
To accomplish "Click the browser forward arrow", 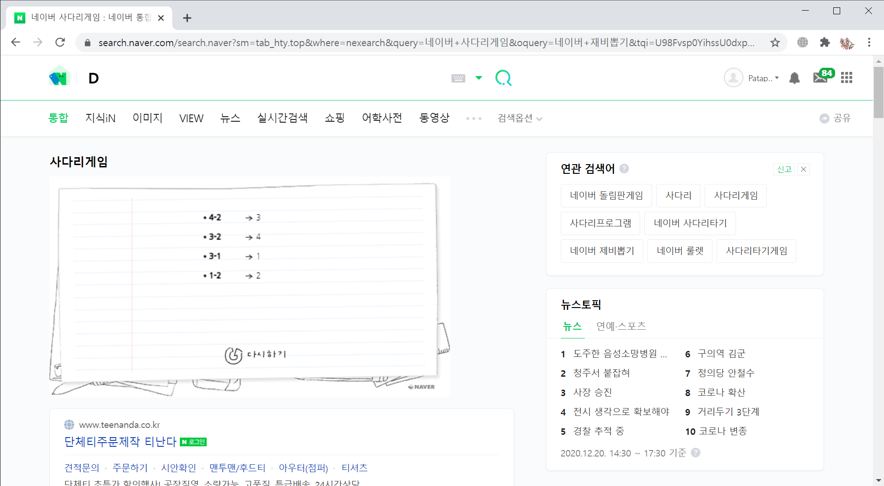I will 38,42.
